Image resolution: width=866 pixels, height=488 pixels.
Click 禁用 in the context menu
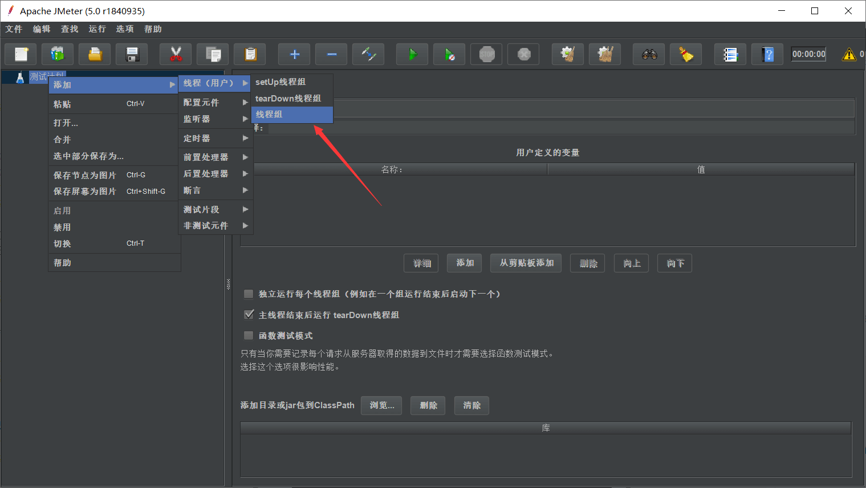coord(114,227)
